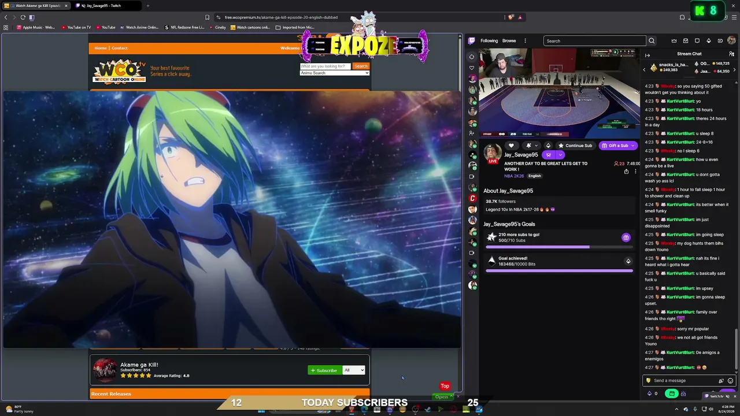Click the five-star average rating for Akame ga Kill

[136, 376]
